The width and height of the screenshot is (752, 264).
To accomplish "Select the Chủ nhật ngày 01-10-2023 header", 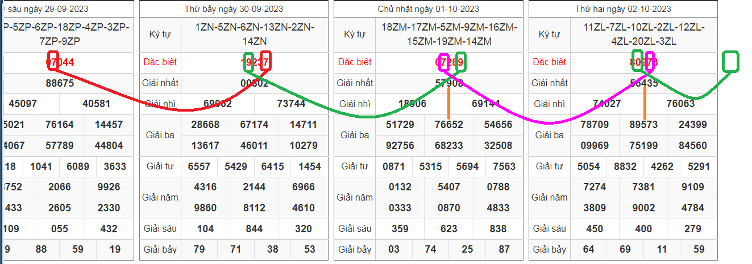I will pyautogui.click(x=428, y=9).
